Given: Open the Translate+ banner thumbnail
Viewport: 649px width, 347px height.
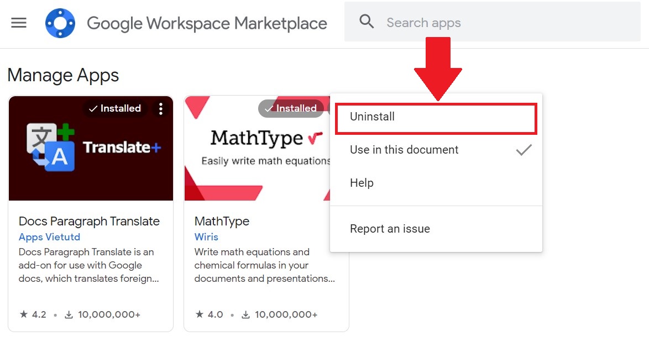Looking at the screenshot, I should pyautogui.click(x=91, y=149).
